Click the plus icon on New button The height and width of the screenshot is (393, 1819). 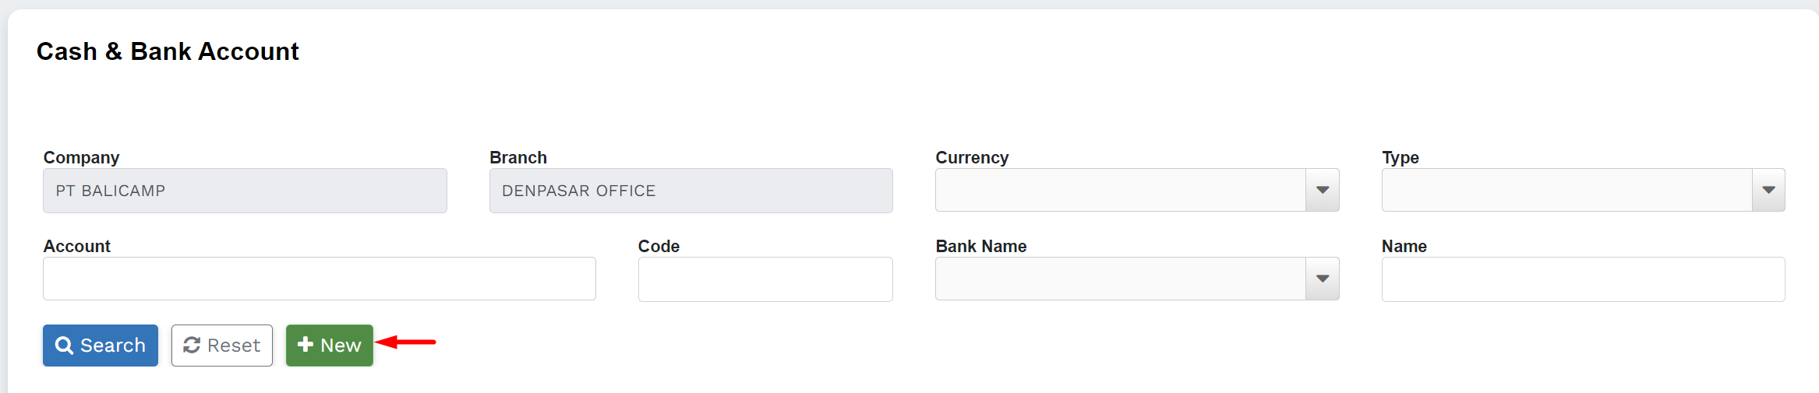click(x=306, y=345)
